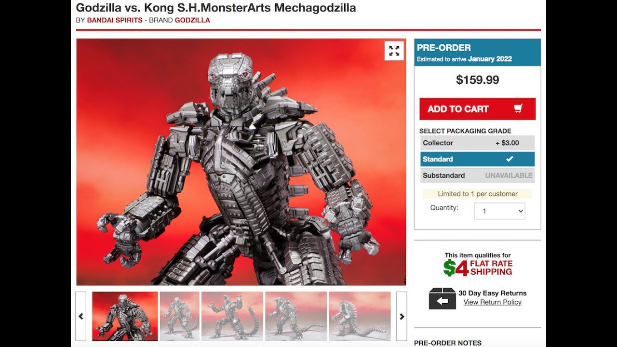Click the checkmark on the Standard grade

pos(510,159)
